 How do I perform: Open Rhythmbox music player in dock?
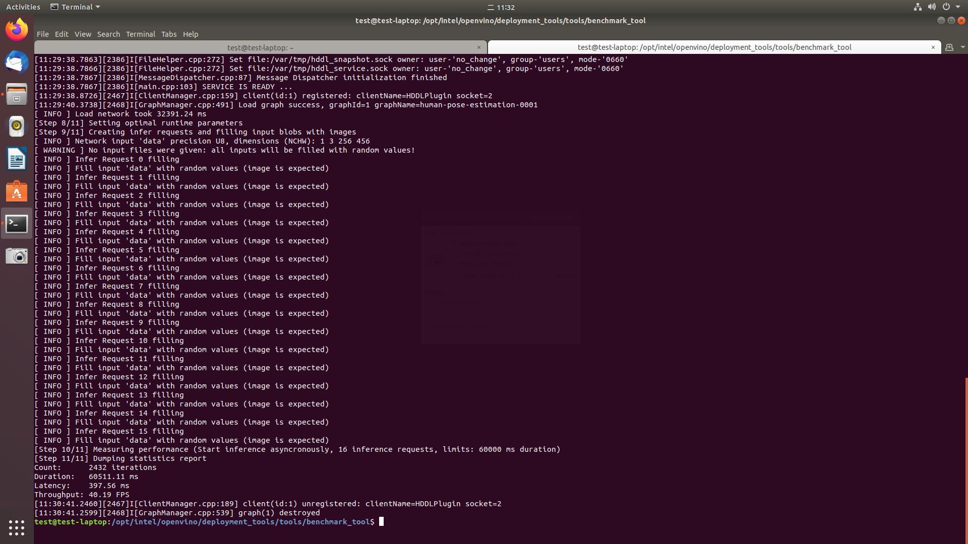[x=17, y=126]
